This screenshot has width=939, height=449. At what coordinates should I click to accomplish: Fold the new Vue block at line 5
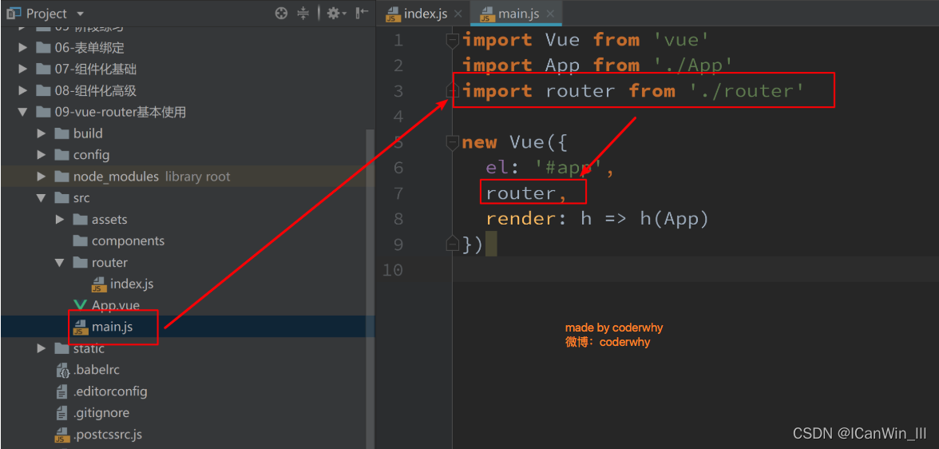tap(453, 142)
